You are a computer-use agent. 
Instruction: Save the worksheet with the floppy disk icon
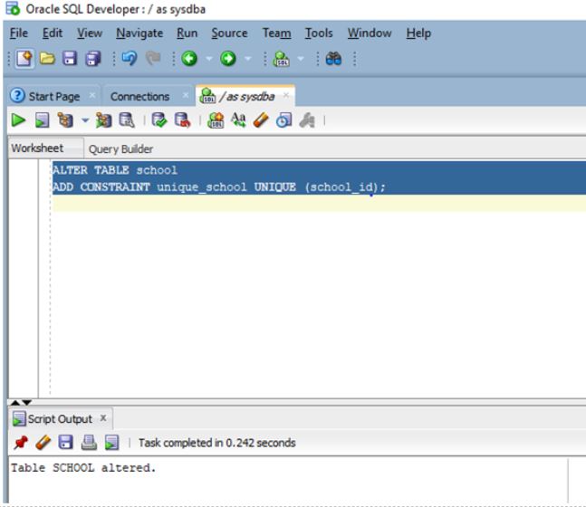click(x=70, y=59)
